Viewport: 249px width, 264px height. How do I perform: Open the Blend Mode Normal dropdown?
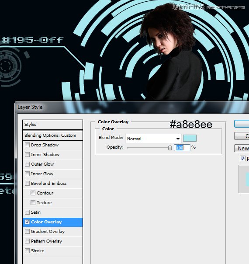click(153, 139)
